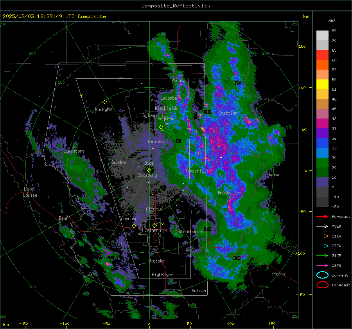352x329 pixels.
Task: Click the radar site marker at Didsbury
Action: [149, 170]
